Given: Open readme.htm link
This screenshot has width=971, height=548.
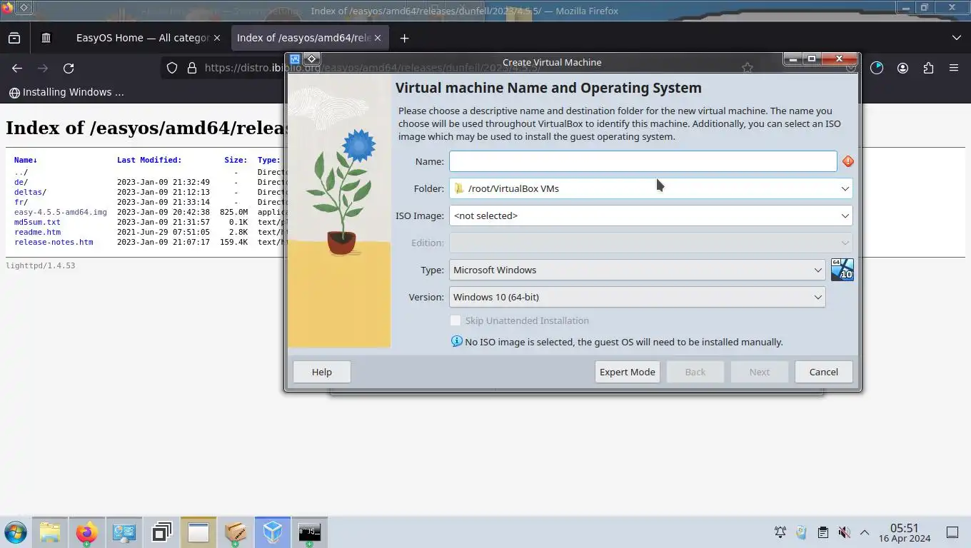Looking at the screenshot, I should 37,232.
